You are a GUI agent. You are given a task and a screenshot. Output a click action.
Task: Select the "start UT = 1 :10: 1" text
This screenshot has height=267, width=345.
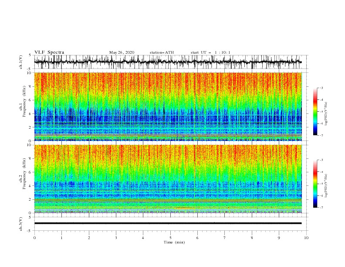coord(210,52)
